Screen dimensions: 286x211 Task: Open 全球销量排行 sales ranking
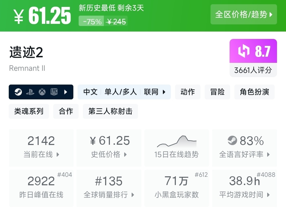(x=109, y=188)
